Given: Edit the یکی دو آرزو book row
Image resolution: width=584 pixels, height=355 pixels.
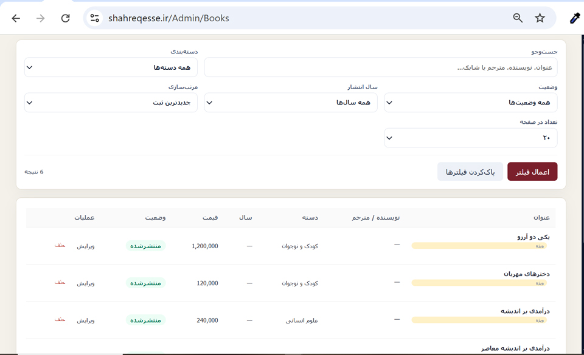Looking at the screenshot, I should (86, 246).
